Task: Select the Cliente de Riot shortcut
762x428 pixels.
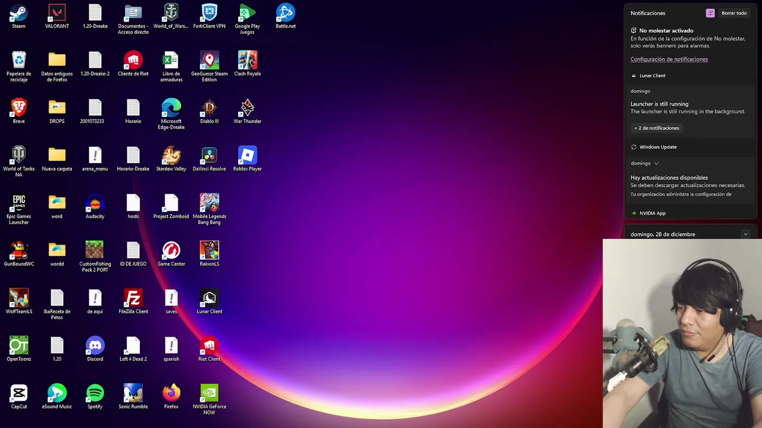Action: tap(133, 64)
